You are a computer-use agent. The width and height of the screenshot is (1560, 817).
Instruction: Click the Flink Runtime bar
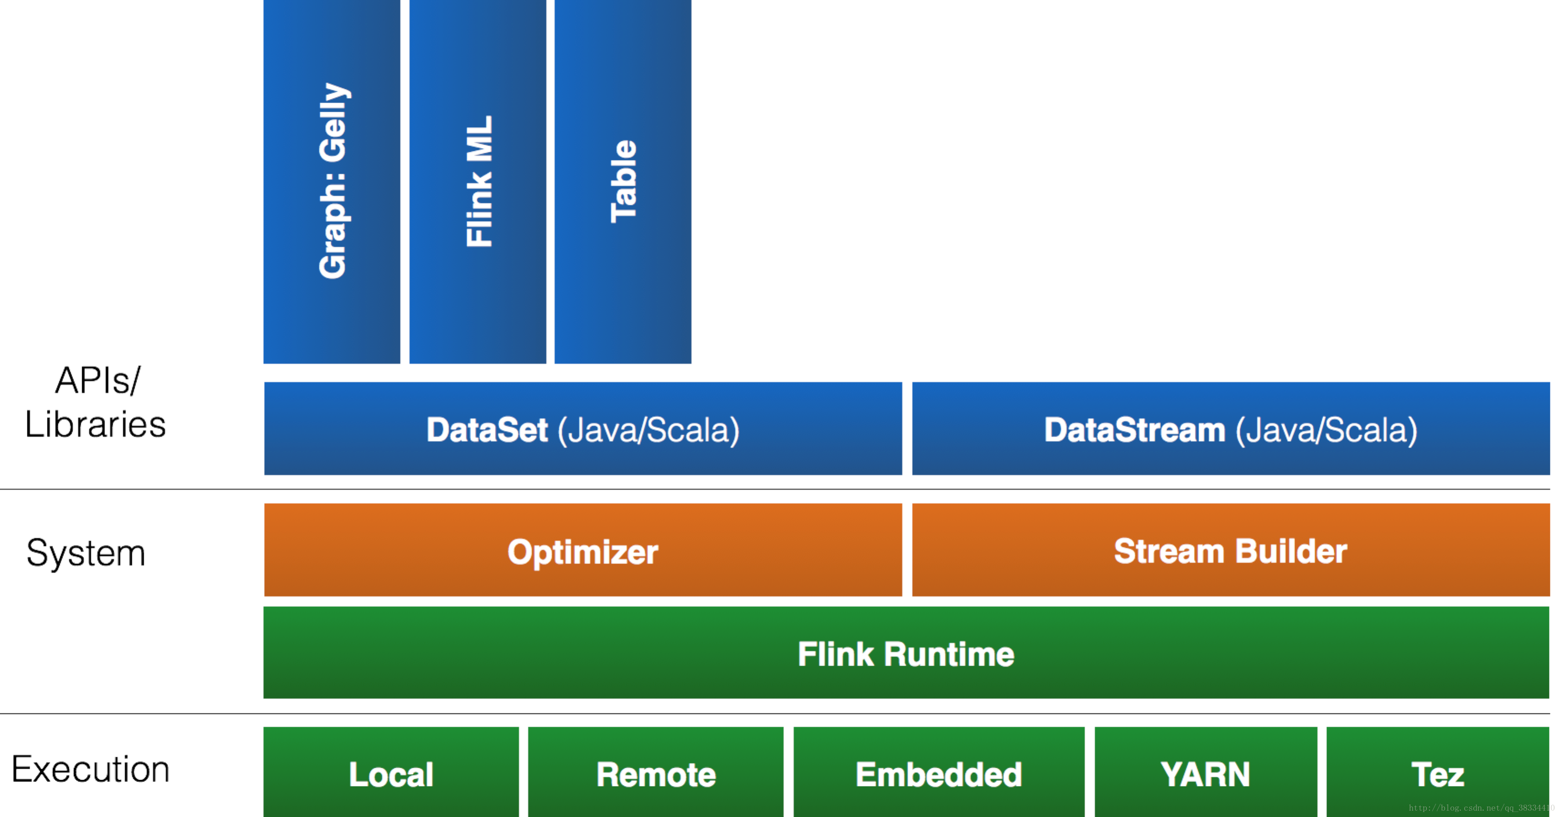click(906, 653)
